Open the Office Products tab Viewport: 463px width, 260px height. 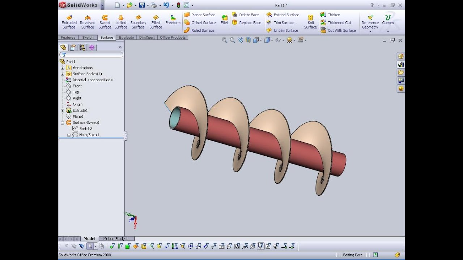pos(173,38)
